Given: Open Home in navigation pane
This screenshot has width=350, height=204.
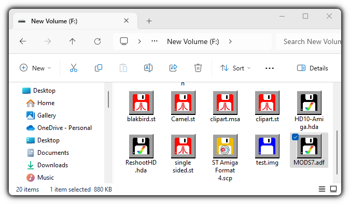Looking at the screenshot, I should click(40, 103).
